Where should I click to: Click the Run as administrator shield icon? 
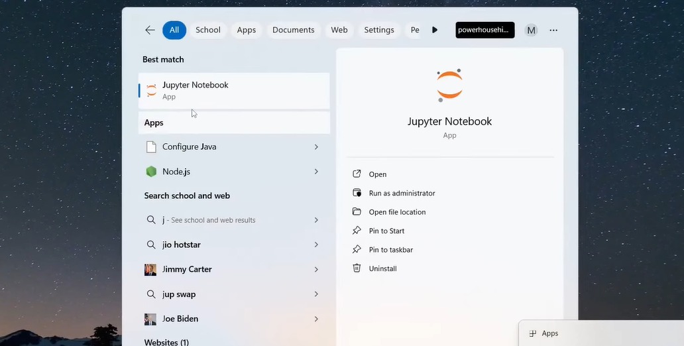pyautogui.click(x=357, y=193)
